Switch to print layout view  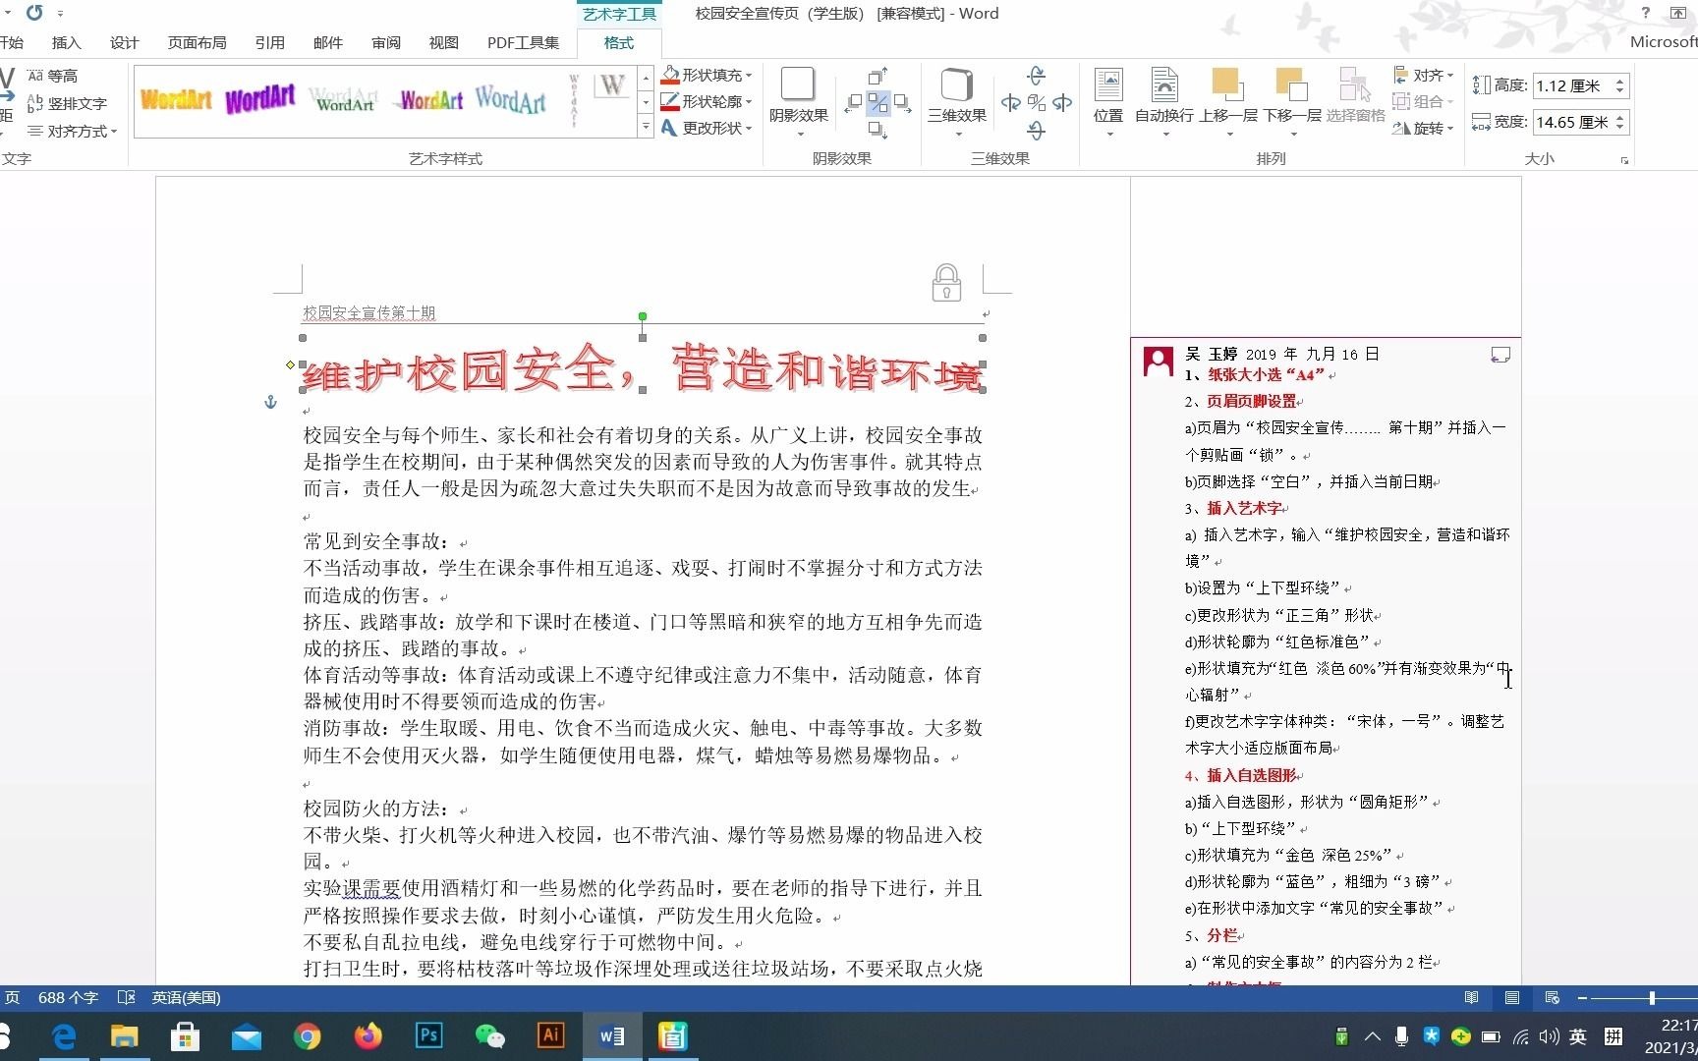click(x=1512, y=997)
